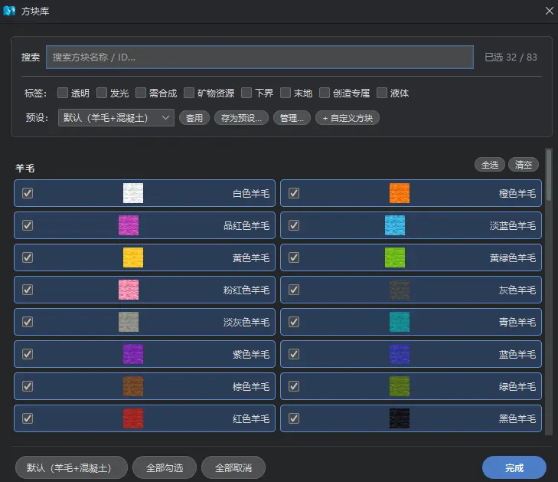Uncheck the 蓝色羊毛 checkbox
The width and height of the screenshot is (558, 482).
click(x=294, y=354)
